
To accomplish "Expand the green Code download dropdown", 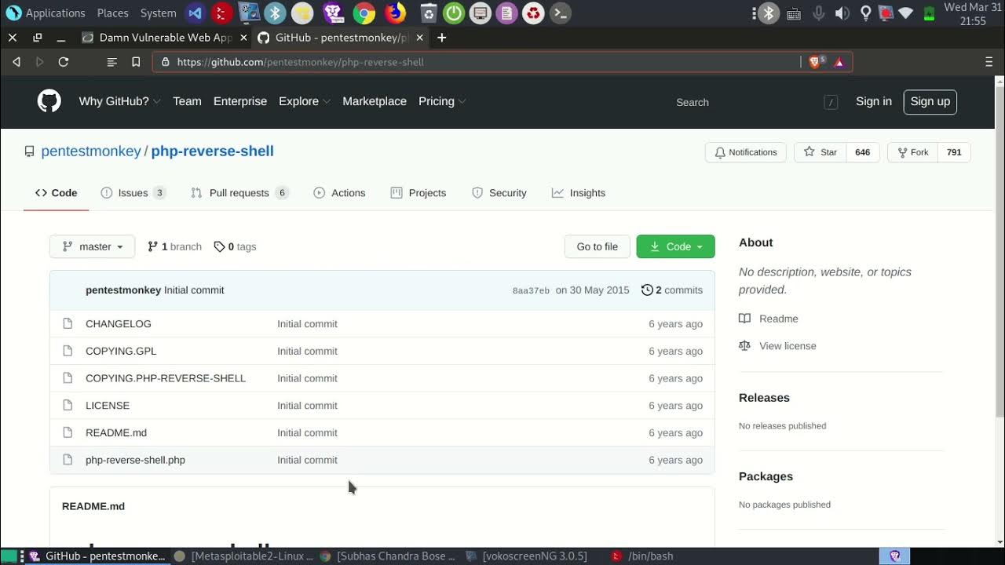I will click(x=675, y=246).
